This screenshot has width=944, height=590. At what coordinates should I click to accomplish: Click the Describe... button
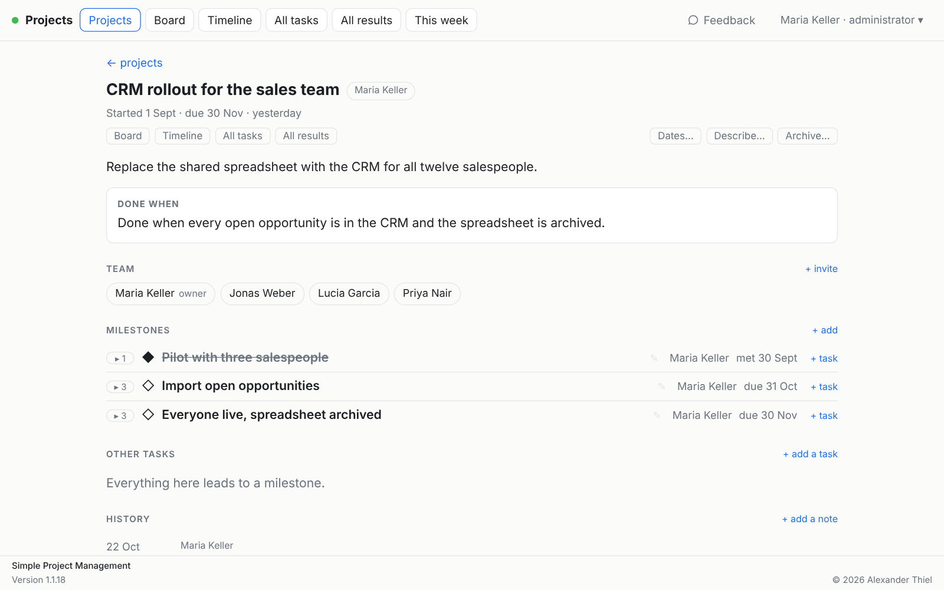(x=739, y=136)
